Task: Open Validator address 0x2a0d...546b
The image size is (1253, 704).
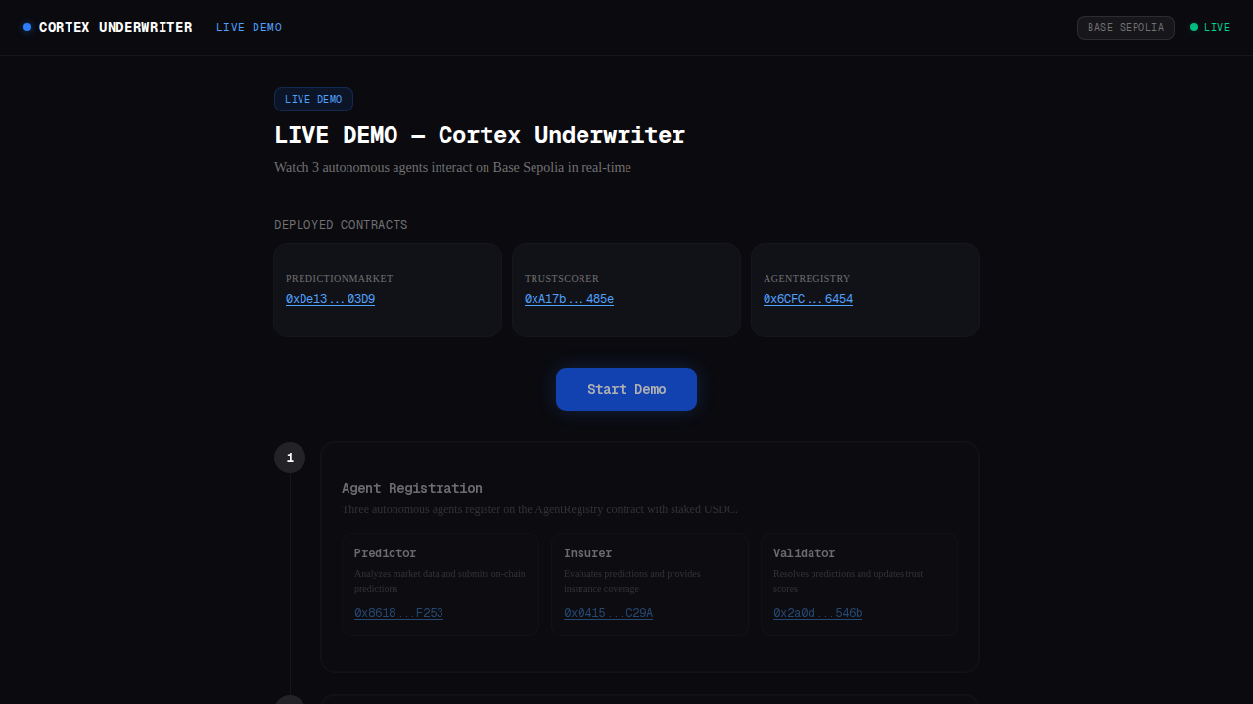Action: pyautogui.click(x=817, y=613)
